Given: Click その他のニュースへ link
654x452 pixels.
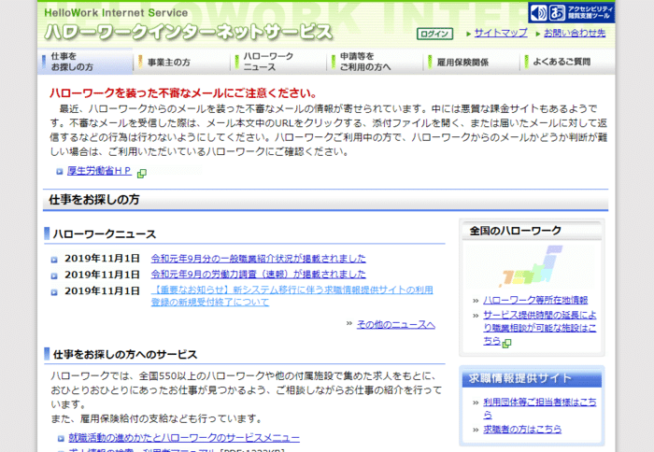Looking at the screenshot, I should [396, 324].
